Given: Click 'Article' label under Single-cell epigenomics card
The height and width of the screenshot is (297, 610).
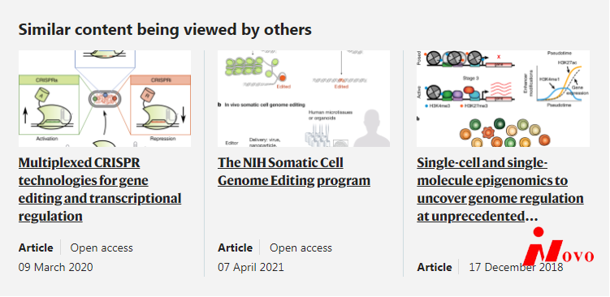Looking at the screenshot, I should [435, 267].
